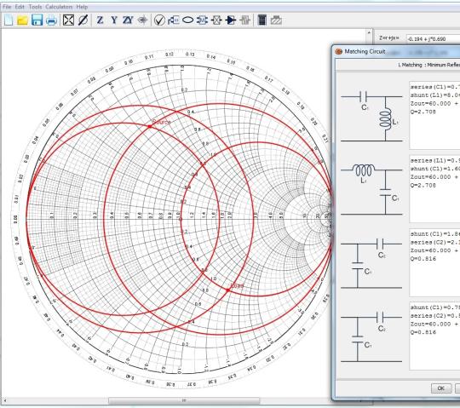Open the calculator icon
This screenshot has width=460, height=408.
(262, 20)
